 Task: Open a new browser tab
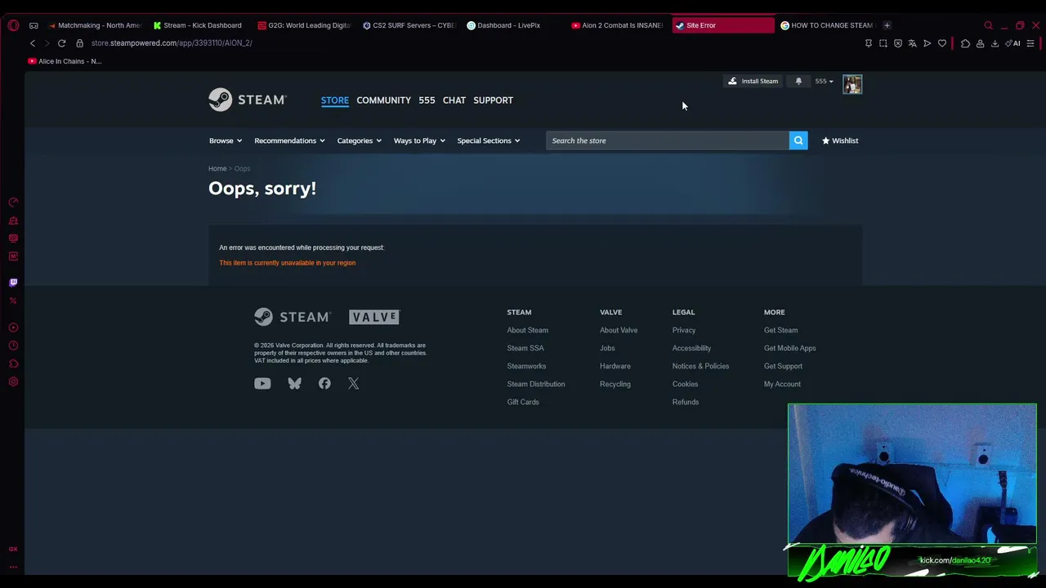click(x=887, y=25)
